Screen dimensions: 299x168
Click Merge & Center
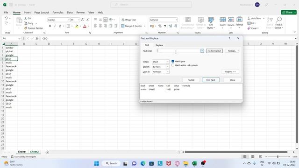point(132,26)
